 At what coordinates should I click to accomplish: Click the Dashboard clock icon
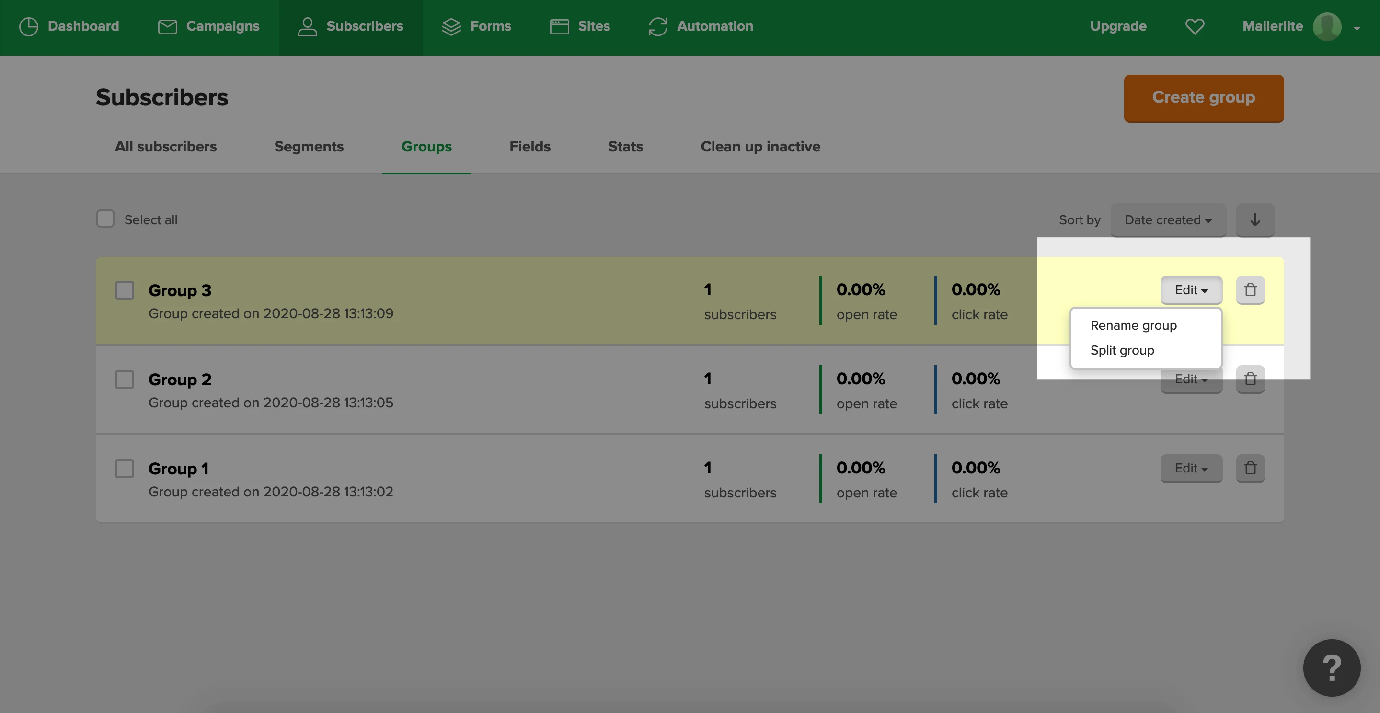click(28, 26)
